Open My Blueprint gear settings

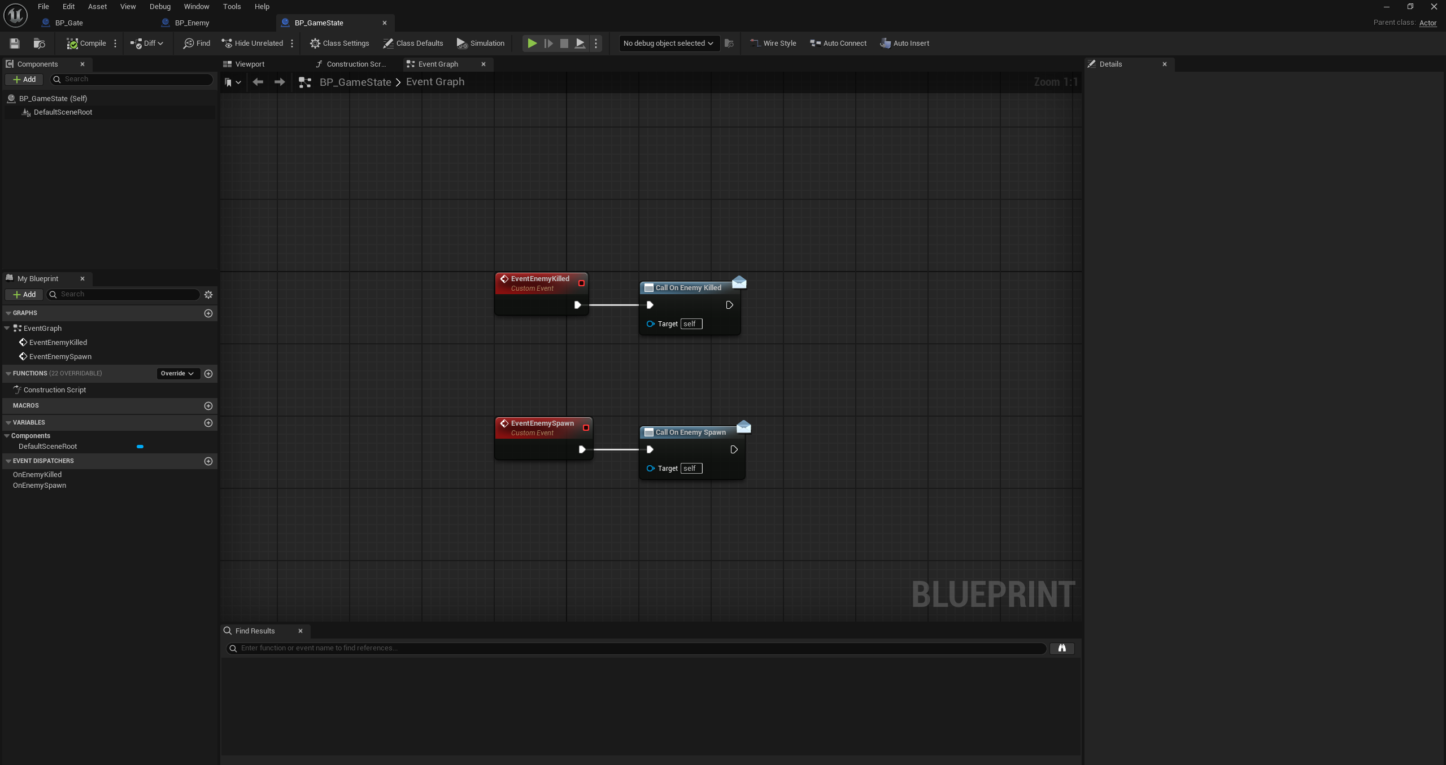pos(208,295)
